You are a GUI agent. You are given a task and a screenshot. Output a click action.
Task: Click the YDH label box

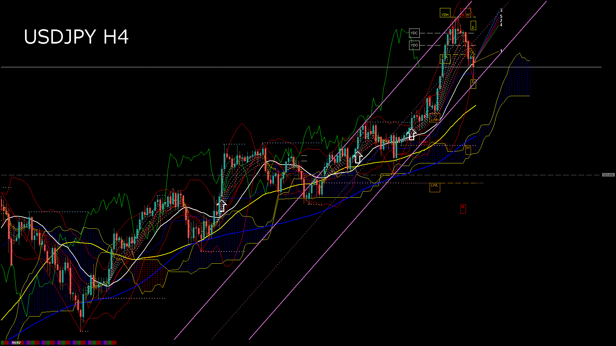(445, 13)
